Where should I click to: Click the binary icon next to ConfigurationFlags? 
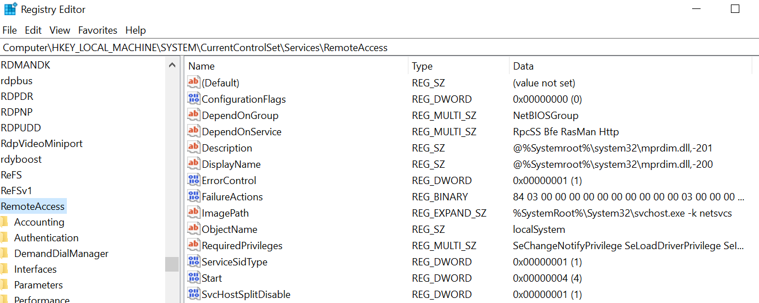pos(194,99)
